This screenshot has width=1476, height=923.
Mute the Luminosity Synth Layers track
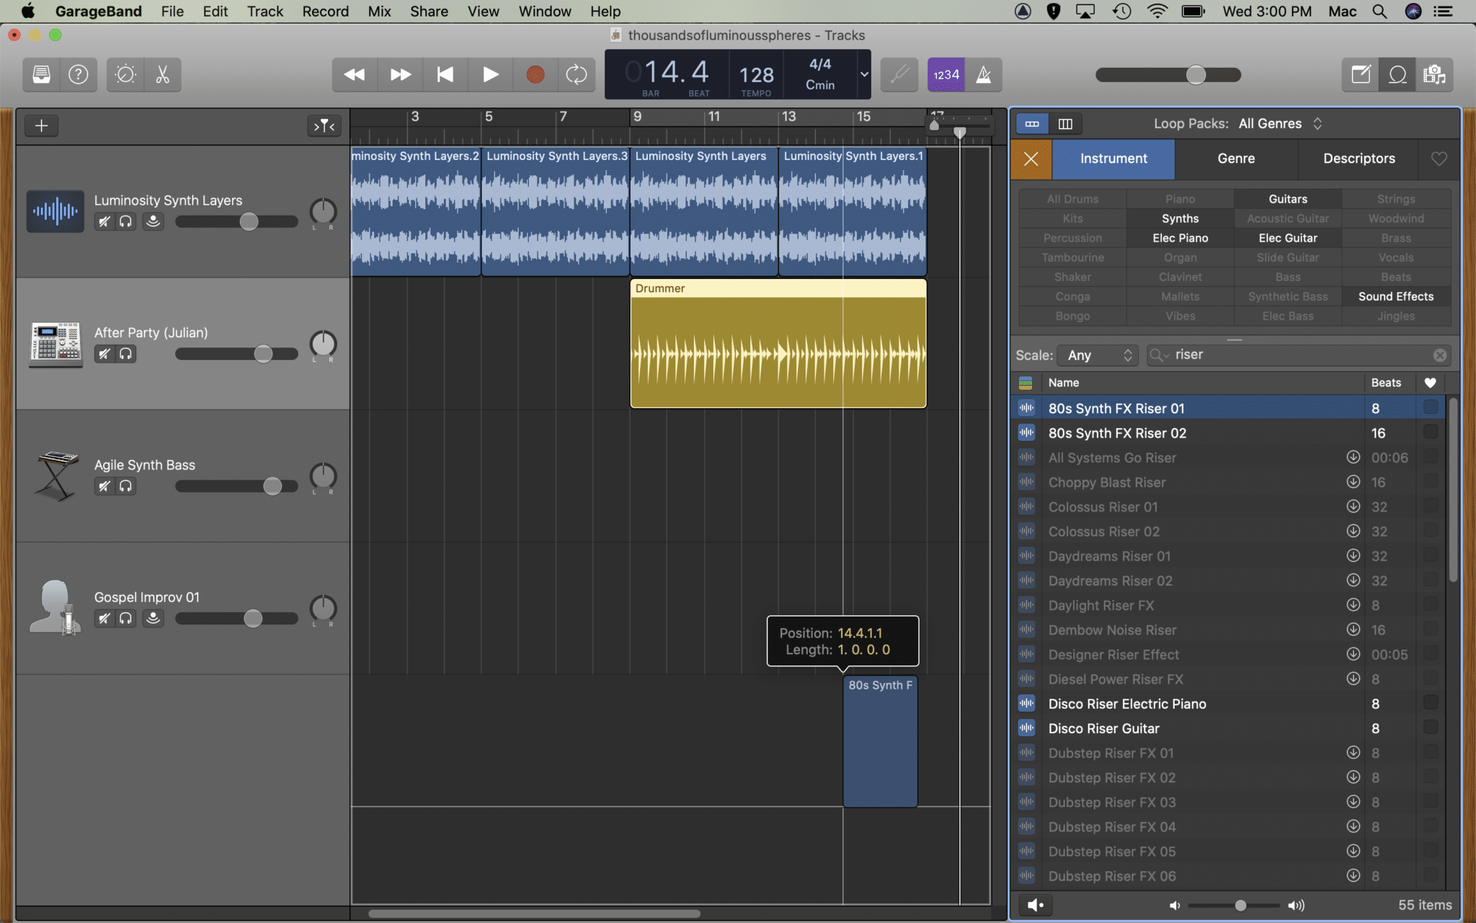coord(104,221)
